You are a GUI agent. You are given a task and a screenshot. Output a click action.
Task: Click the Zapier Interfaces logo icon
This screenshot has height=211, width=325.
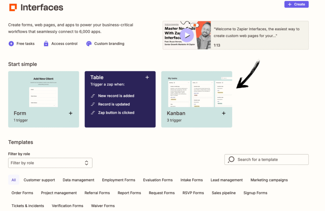tap(13, 7)
